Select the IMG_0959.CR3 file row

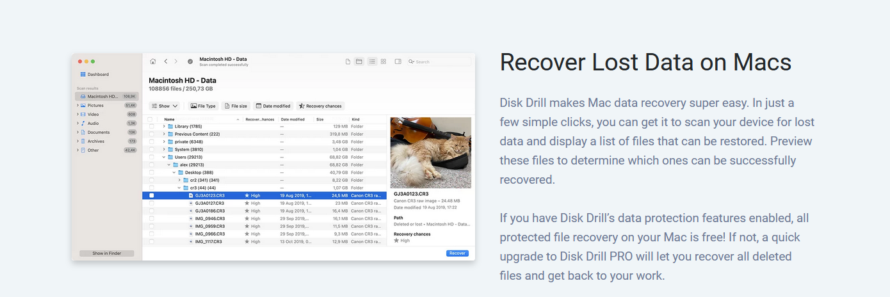[264, 226]
